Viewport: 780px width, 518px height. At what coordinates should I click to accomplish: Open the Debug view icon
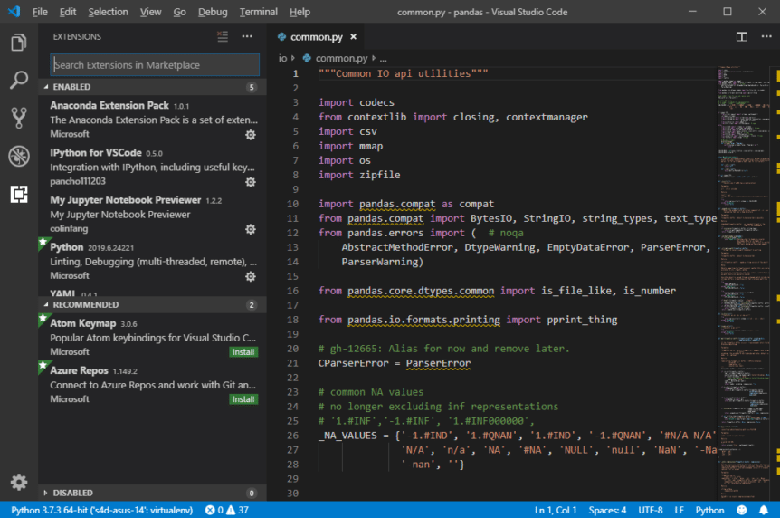tap(18, 156)
